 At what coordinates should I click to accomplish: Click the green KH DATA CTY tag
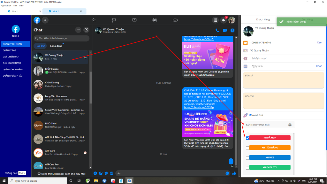pos(270,167)
